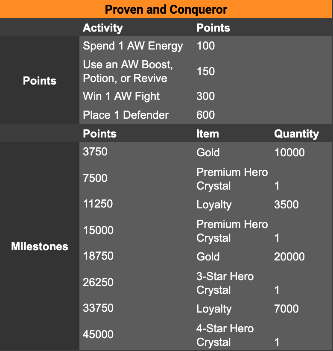This screenshot has width=333, height=351.
Task: Click the 600 points value
Action: click(206, 115)
